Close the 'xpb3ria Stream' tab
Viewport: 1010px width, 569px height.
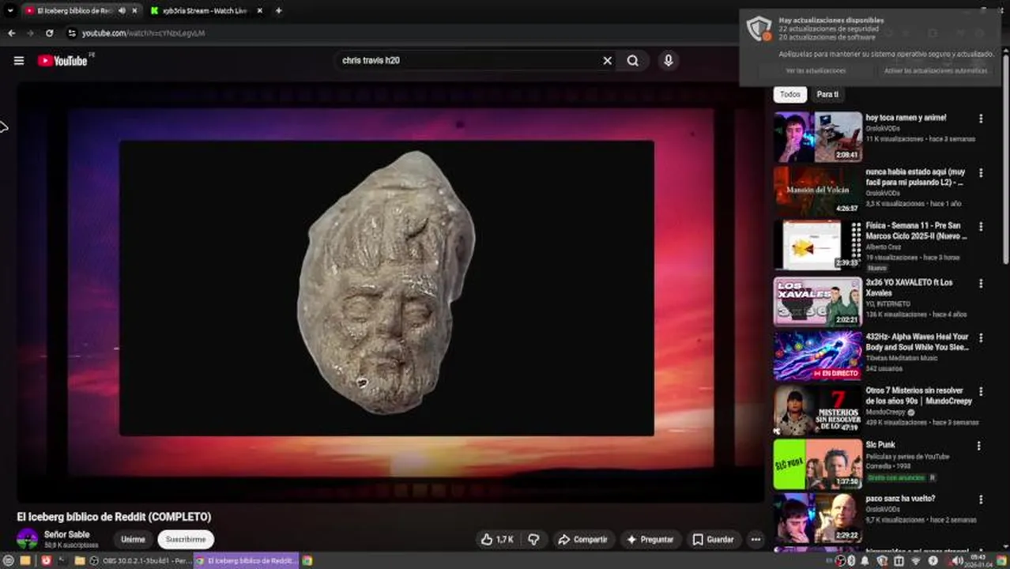(x=259, y=10)
